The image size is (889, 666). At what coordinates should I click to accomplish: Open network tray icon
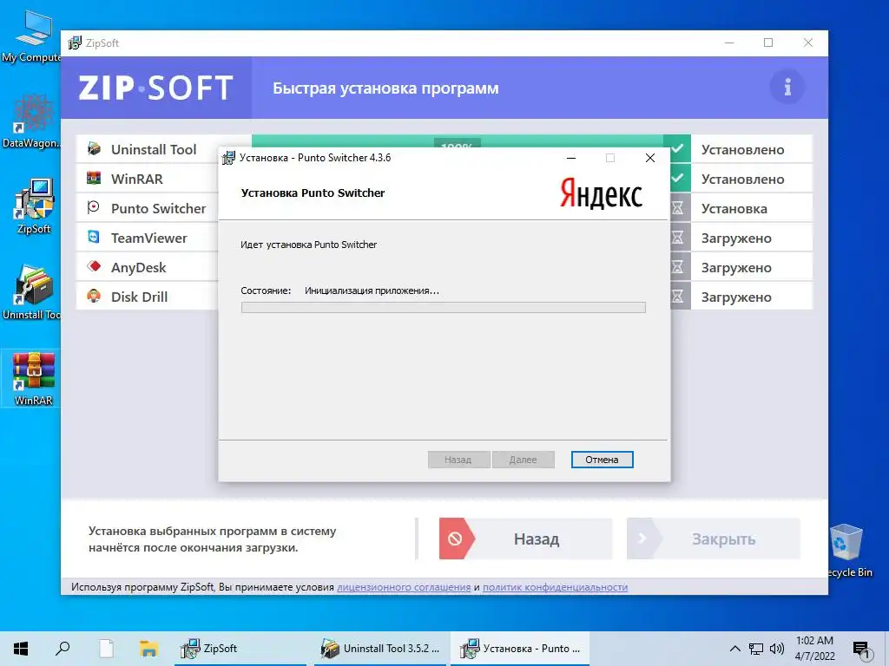(x=756, y=649)
